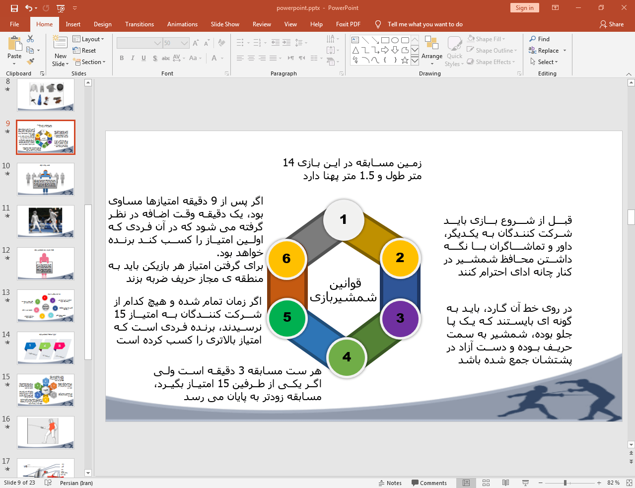Switch to Slide Sorter view icon

tap(486, 483)
